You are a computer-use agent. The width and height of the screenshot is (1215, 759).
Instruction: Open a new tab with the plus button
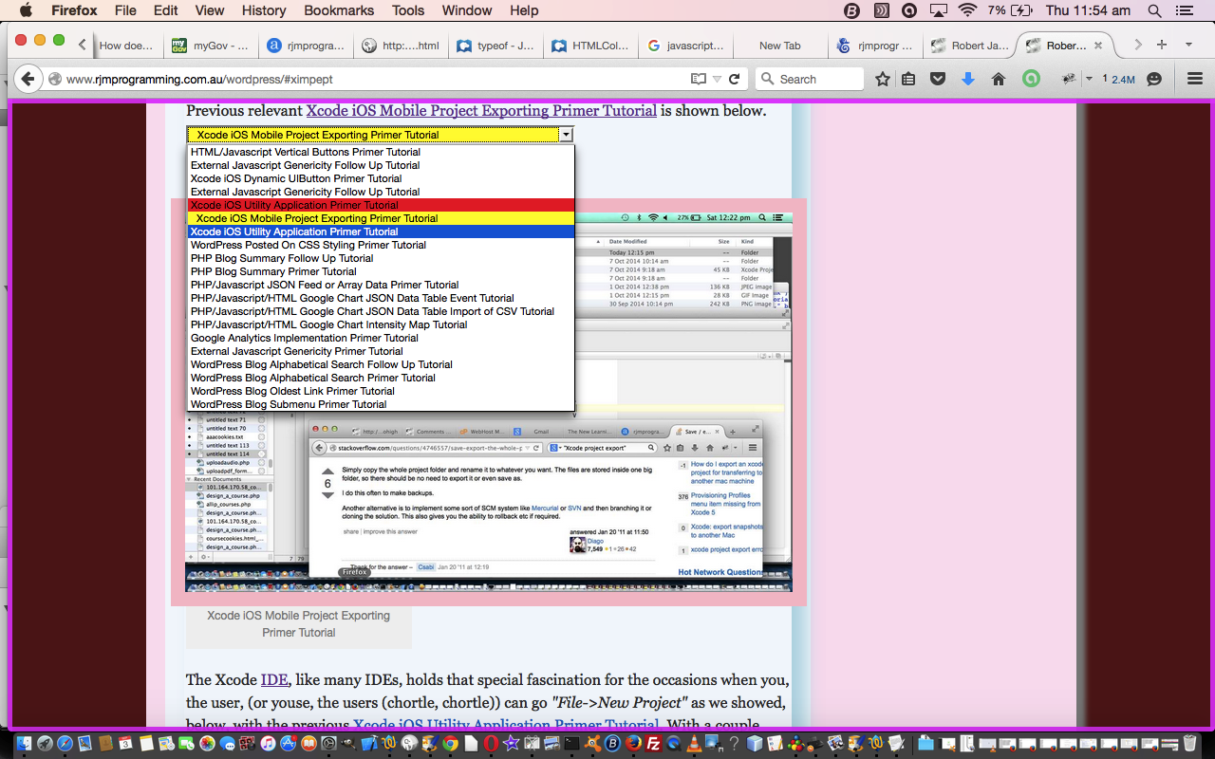click(1162, 45)
